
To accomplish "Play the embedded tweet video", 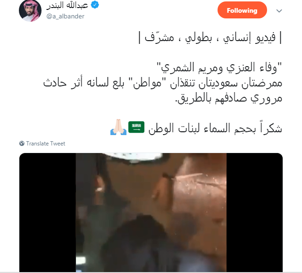I will (151, 213).
